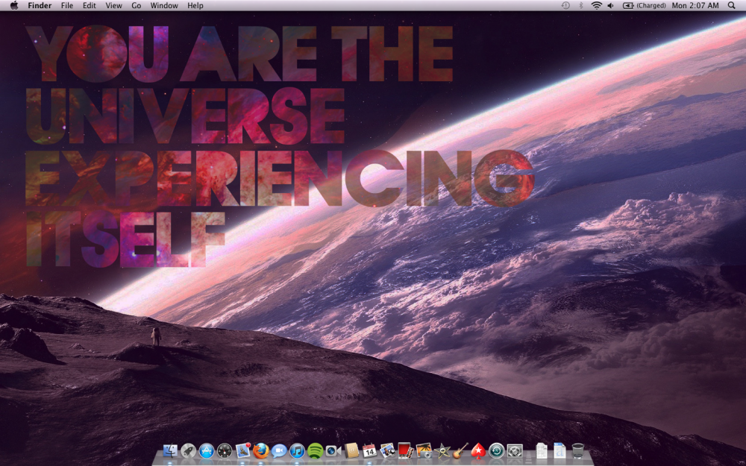The height and width of the screenshot is (466, 746).
Task: Start iChat from the dock
Action: point(278,451)
